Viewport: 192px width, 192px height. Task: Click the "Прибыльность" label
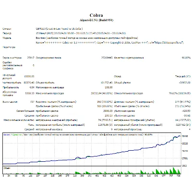coord(11,87)
